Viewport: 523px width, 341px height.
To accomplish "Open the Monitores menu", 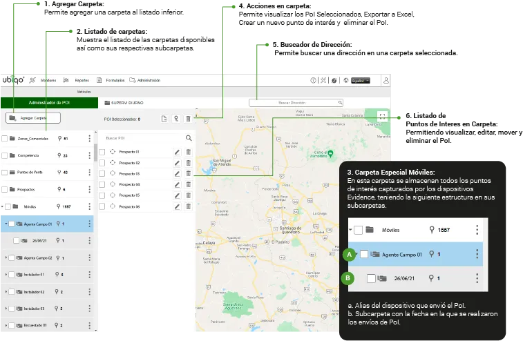I will pos(48,80).
